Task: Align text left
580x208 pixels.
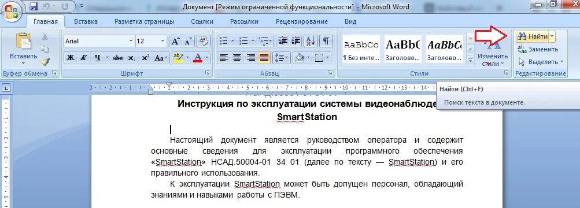Action: tap(223, 58)
